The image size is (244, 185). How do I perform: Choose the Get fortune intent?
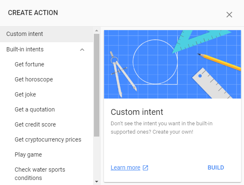[29, 64]
